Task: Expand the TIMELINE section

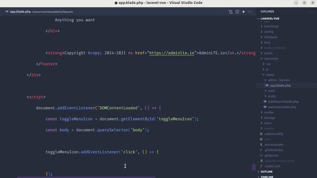Action: click(266, 177)
